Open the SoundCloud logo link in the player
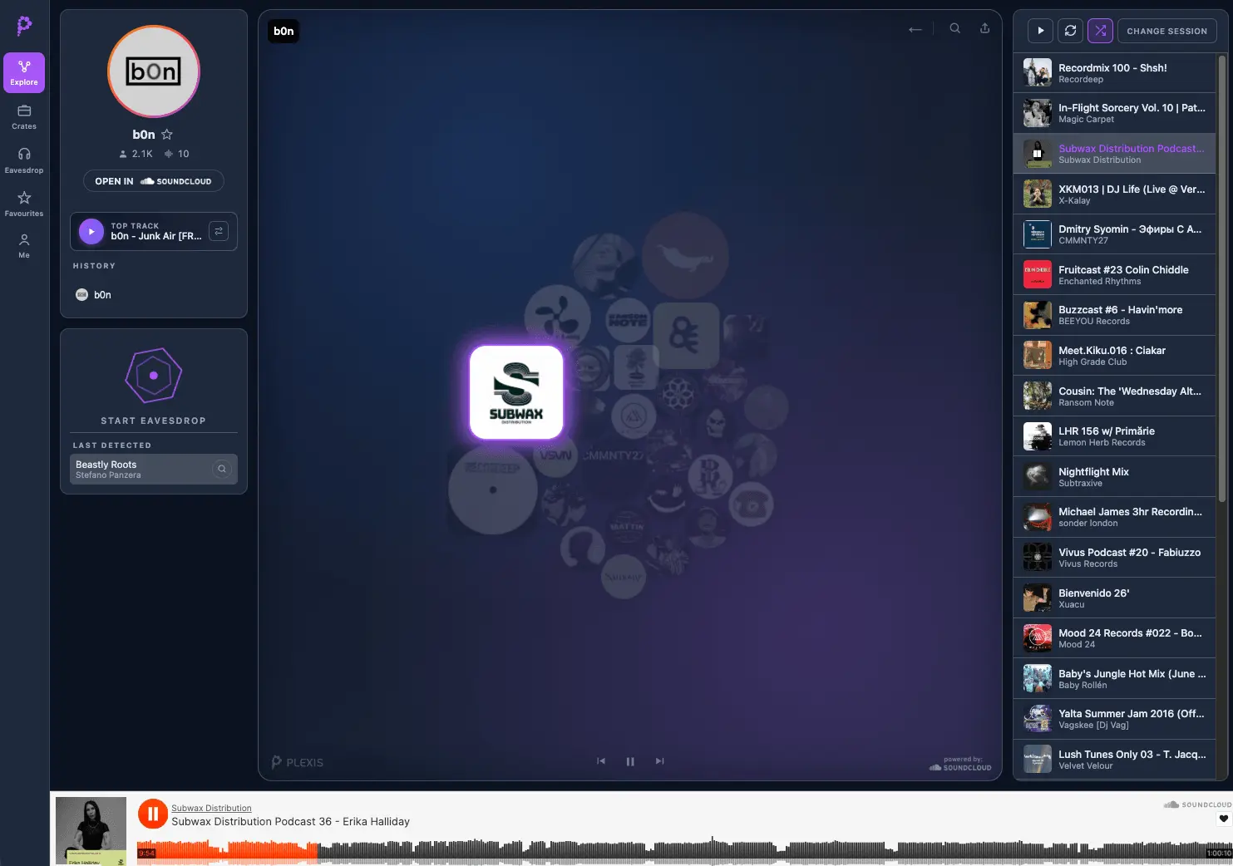Screen dimensions: 1233x866 [1197, 804]
